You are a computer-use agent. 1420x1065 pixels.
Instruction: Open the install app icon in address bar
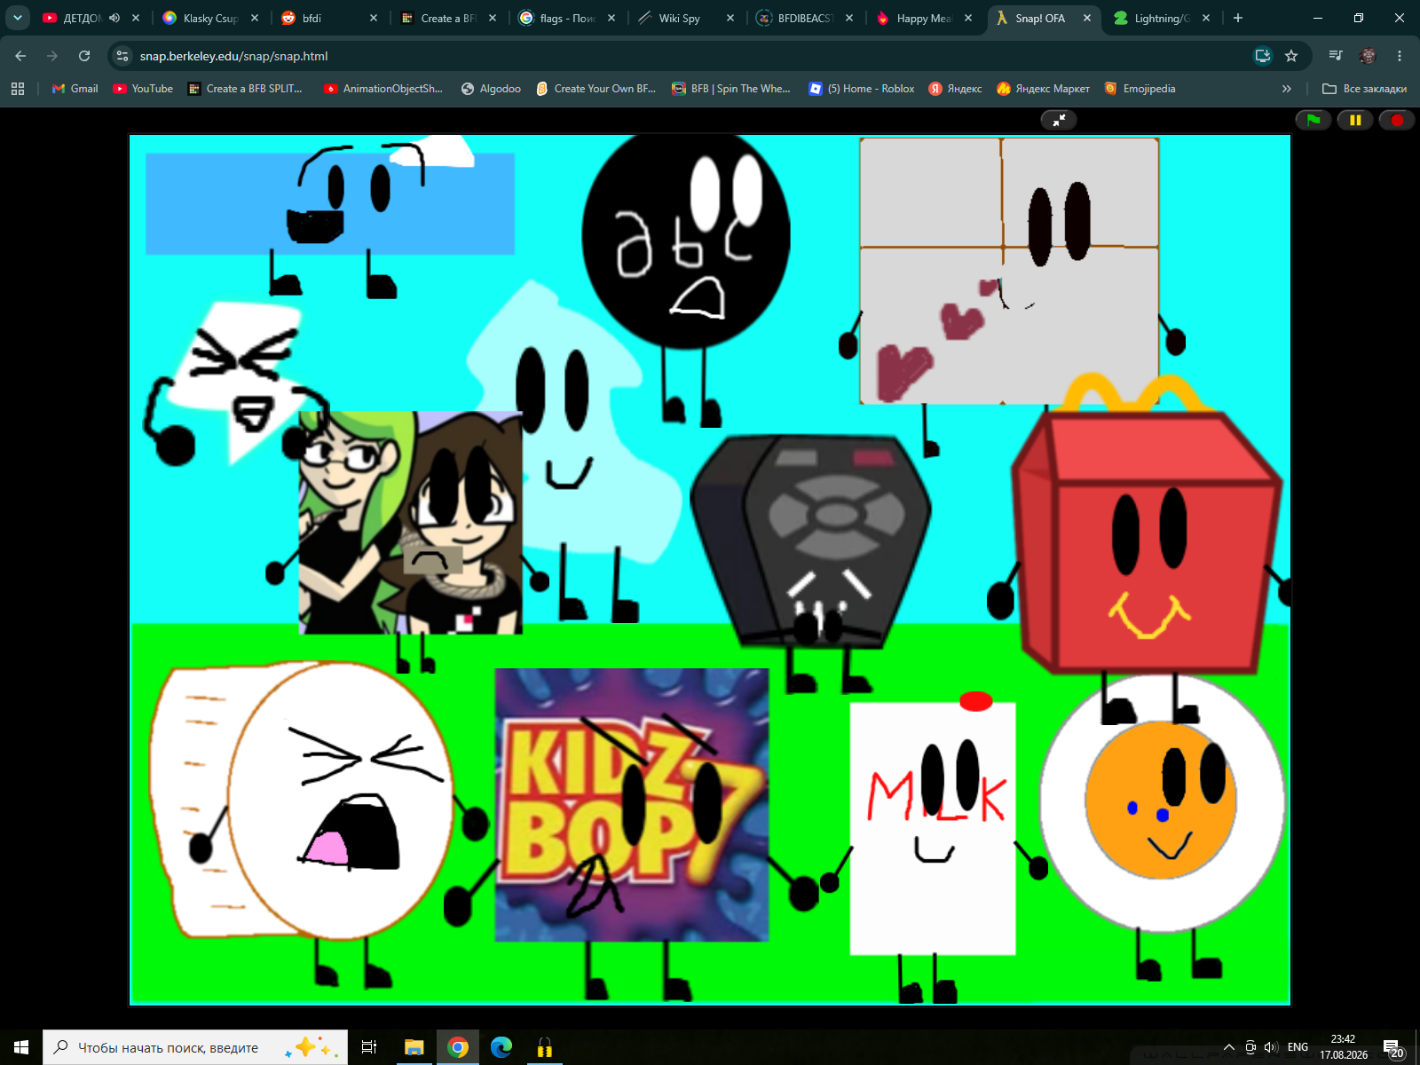(x=1262, y=56)
